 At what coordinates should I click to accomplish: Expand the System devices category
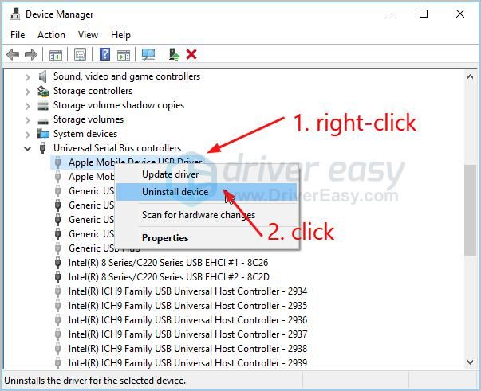click(28, 134)
